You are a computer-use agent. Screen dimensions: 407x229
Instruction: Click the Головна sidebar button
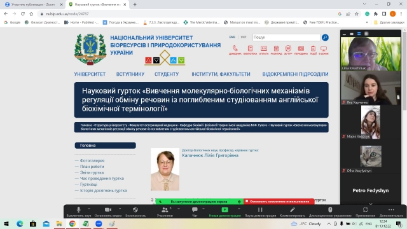(x=105, y=146)
